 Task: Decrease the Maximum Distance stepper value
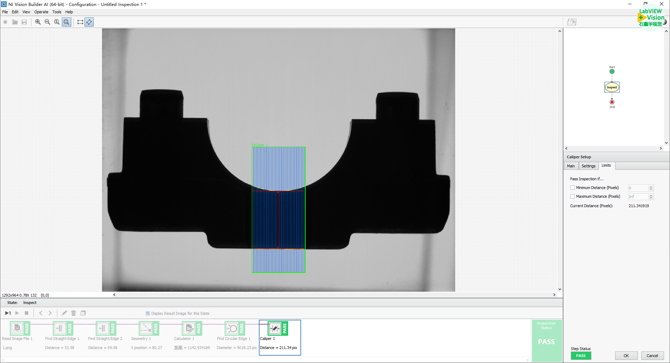651,198
